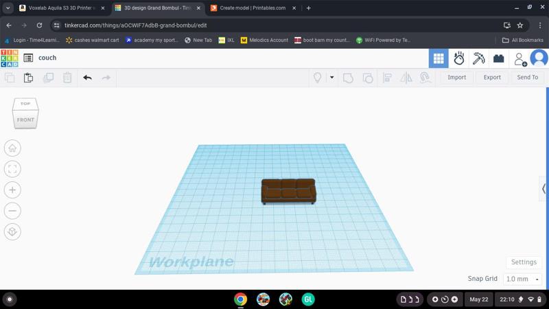Open the Chrome three-dot menu
Screen dimensions: 549x309
coord(540,25)
